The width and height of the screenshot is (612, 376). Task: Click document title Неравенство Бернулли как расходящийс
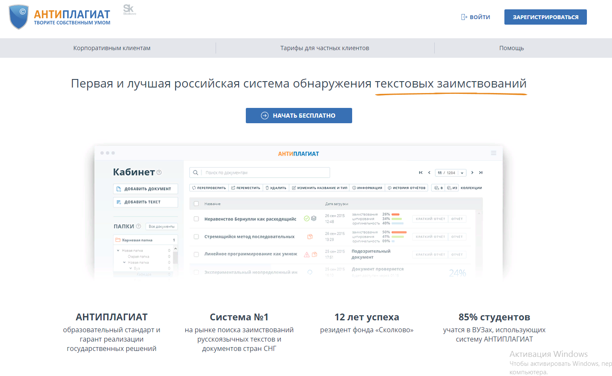[x=250, y=219]
